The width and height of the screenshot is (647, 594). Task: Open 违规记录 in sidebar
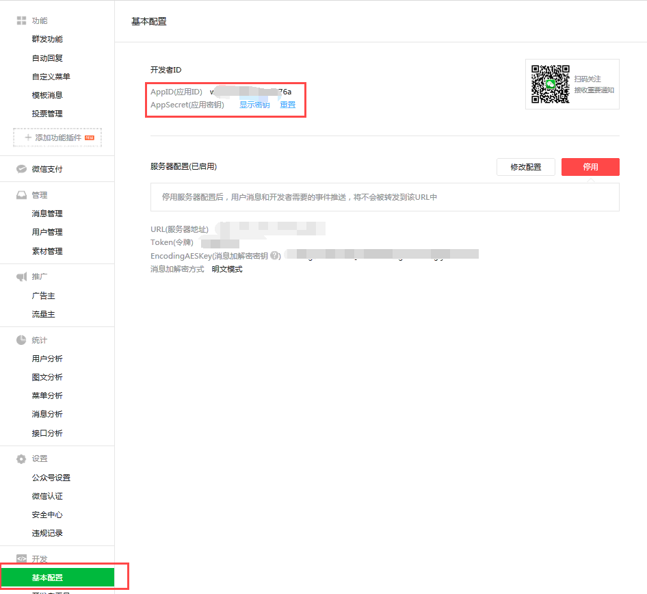point(47,533)
